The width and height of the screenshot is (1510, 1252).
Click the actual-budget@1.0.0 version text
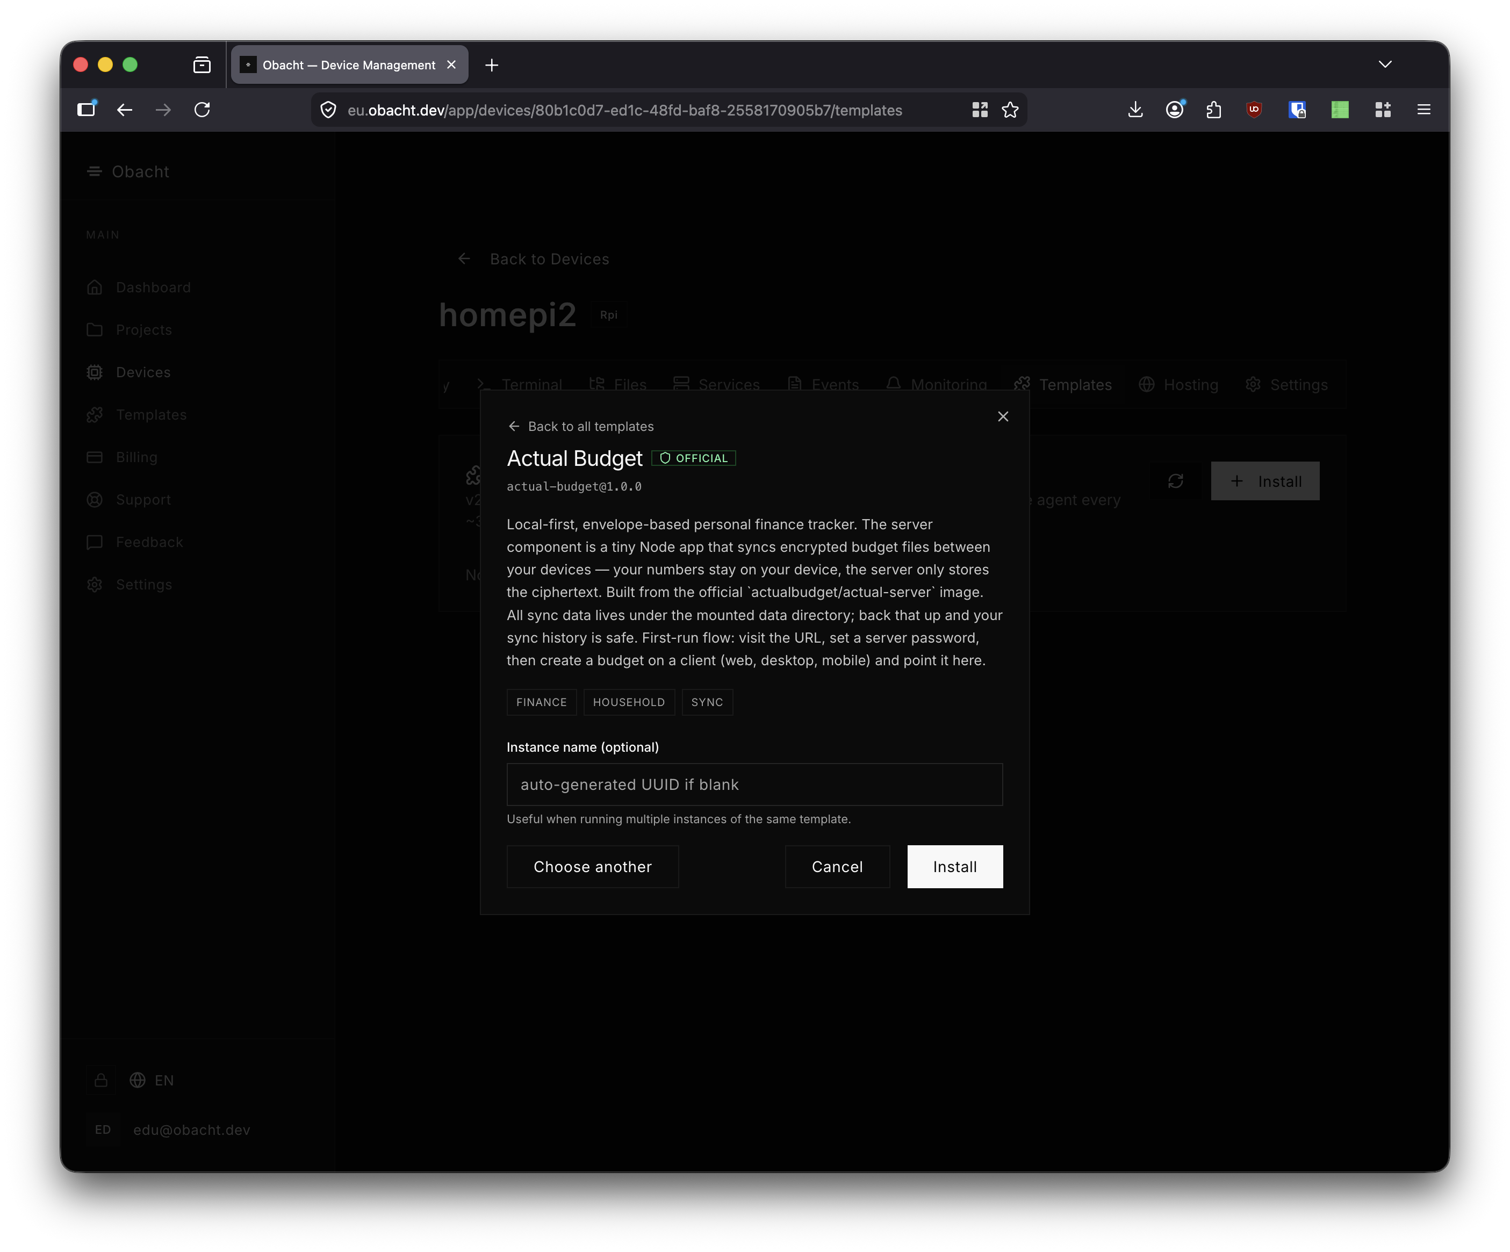pyautogui.click(x=574, y=487)
